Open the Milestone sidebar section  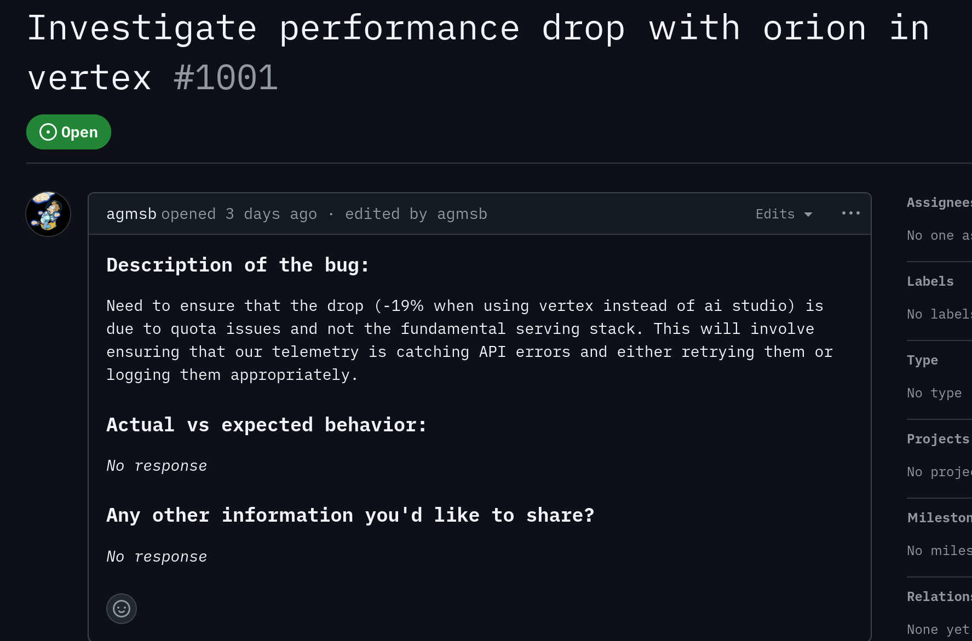[939, 518]
